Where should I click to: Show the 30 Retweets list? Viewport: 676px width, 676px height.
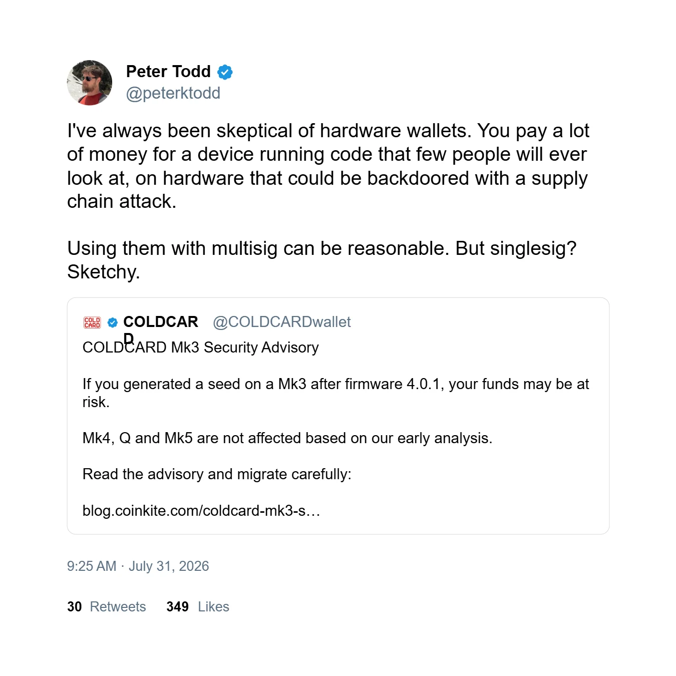click(x=107, y=607)
